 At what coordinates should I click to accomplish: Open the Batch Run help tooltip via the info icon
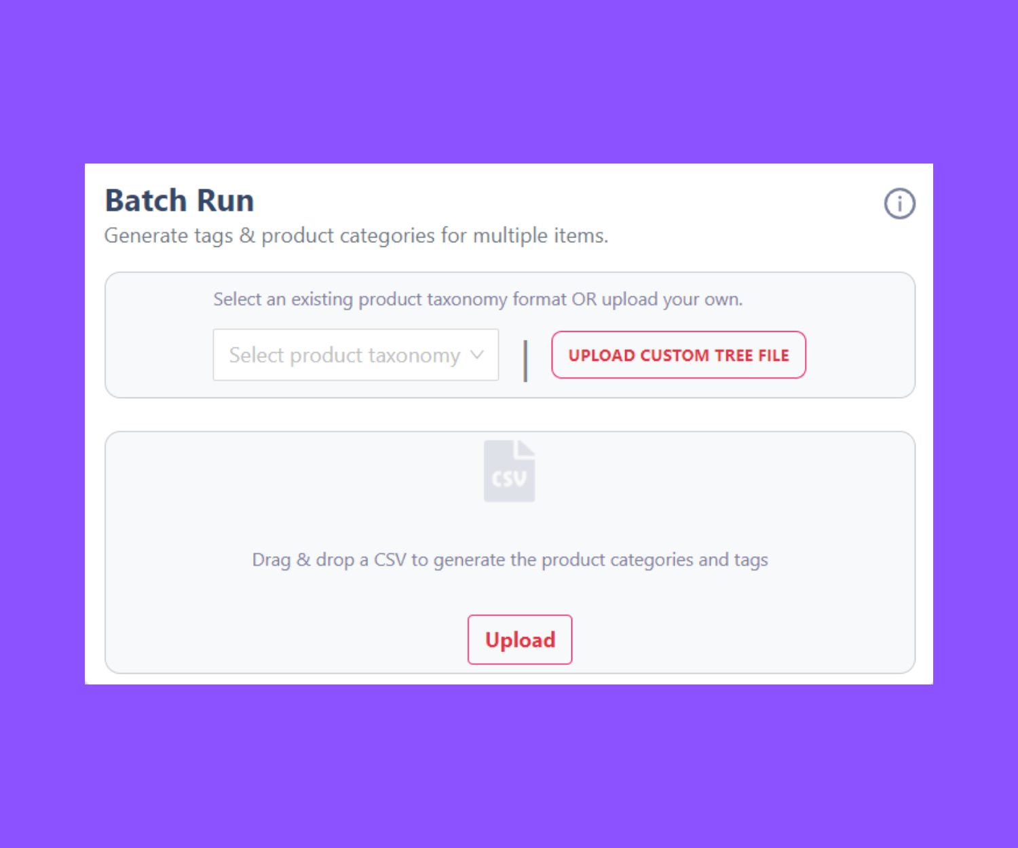(x=899, y=204)
